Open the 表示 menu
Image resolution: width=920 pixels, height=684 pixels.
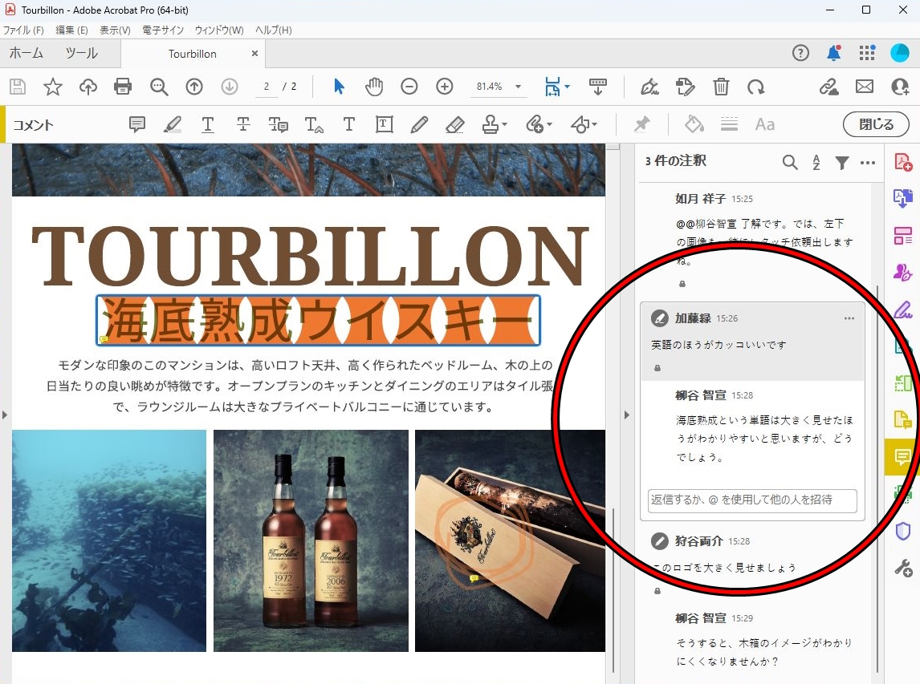coord(115,30)
